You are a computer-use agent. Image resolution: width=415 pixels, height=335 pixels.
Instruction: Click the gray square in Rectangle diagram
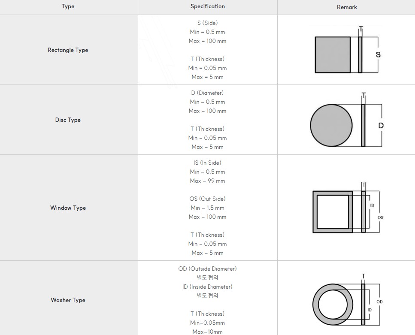[333, 54]
